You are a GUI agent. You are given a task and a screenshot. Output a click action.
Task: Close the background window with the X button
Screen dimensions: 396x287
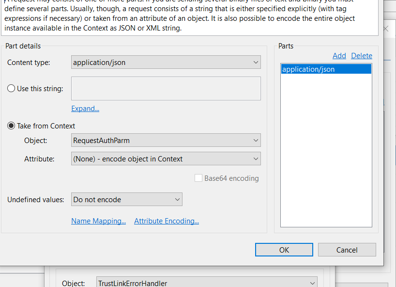tap(386, 29)
